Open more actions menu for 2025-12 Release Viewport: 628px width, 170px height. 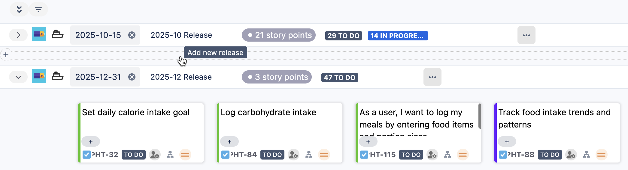(x=432, y=77)
